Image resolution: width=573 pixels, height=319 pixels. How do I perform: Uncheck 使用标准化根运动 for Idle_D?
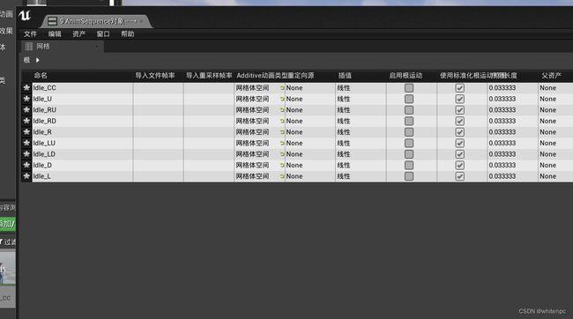click(459, 165)
